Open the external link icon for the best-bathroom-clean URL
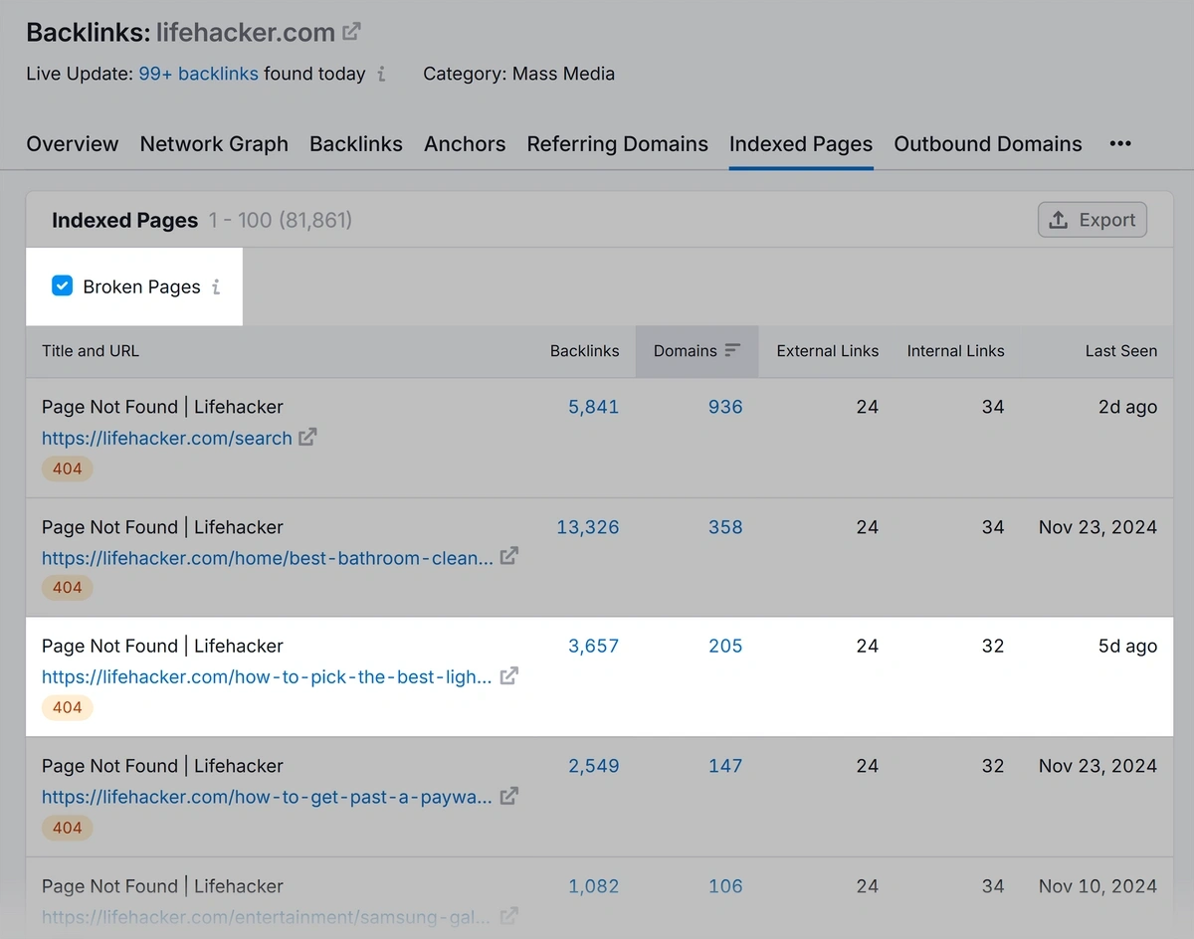 pos(508,556)
